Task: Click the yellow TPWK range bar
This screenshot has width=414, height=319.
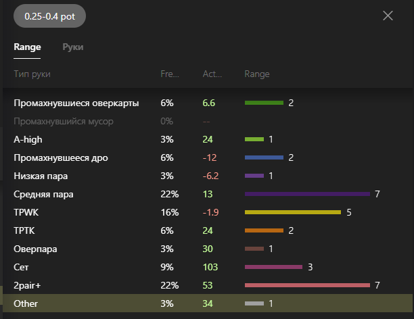Action: (x=292, y=212)
